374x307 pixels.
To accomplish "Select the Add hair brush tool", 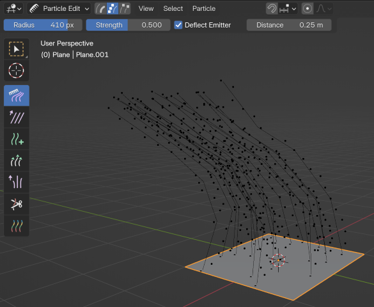I will tap(17, 139).
